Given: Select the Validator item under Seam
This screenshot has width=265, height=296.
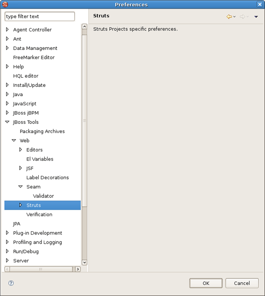Looking at the screenshot, I should tap(43, 196).
